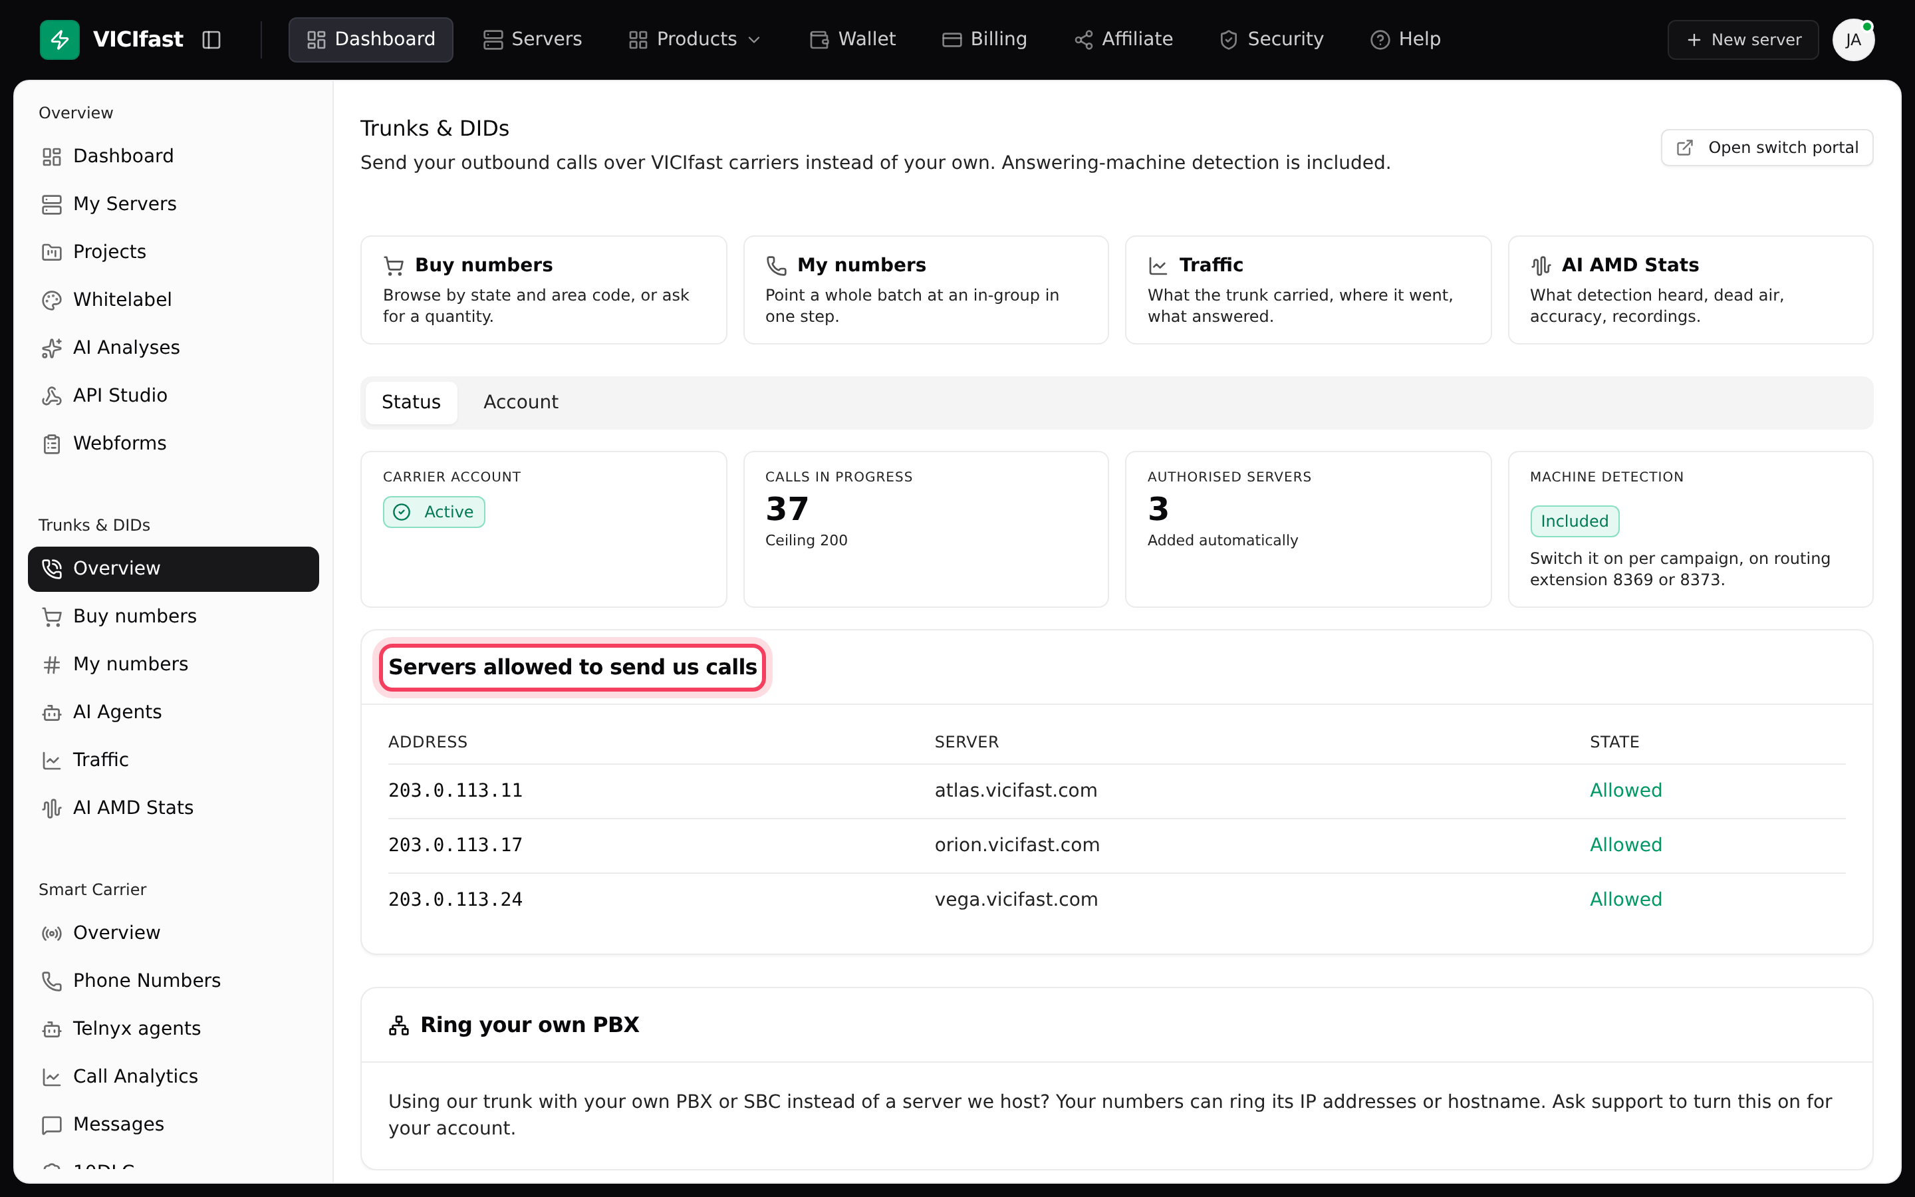Open the Dashboard top navigation item
Screen dimensions: 1915x1197
coord(370,40)
